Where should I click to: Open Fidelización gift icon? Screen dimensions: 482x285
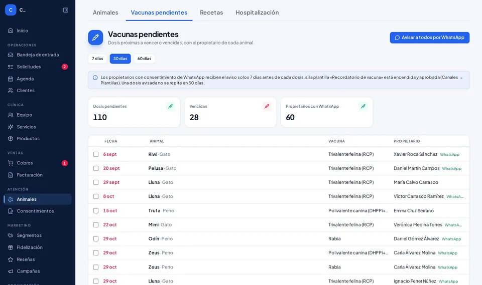[11, 247]
